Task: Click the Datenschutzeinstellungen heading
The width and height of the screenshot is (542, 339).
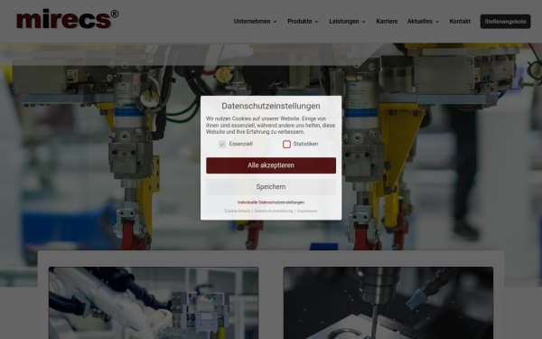Action: (x=271, y=106)
